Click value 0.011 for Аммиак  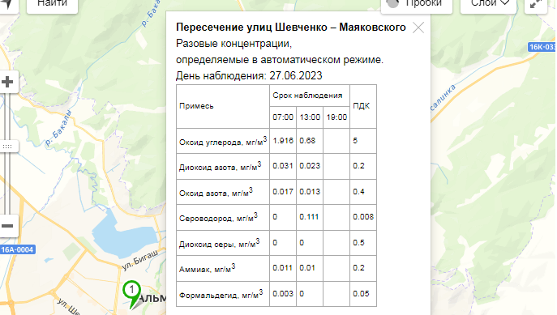282,268
